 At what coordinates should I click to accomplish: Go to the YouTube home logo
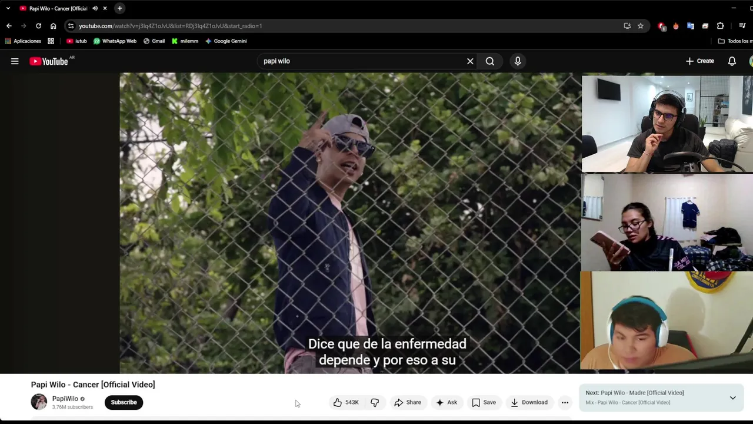coord(49,61)
